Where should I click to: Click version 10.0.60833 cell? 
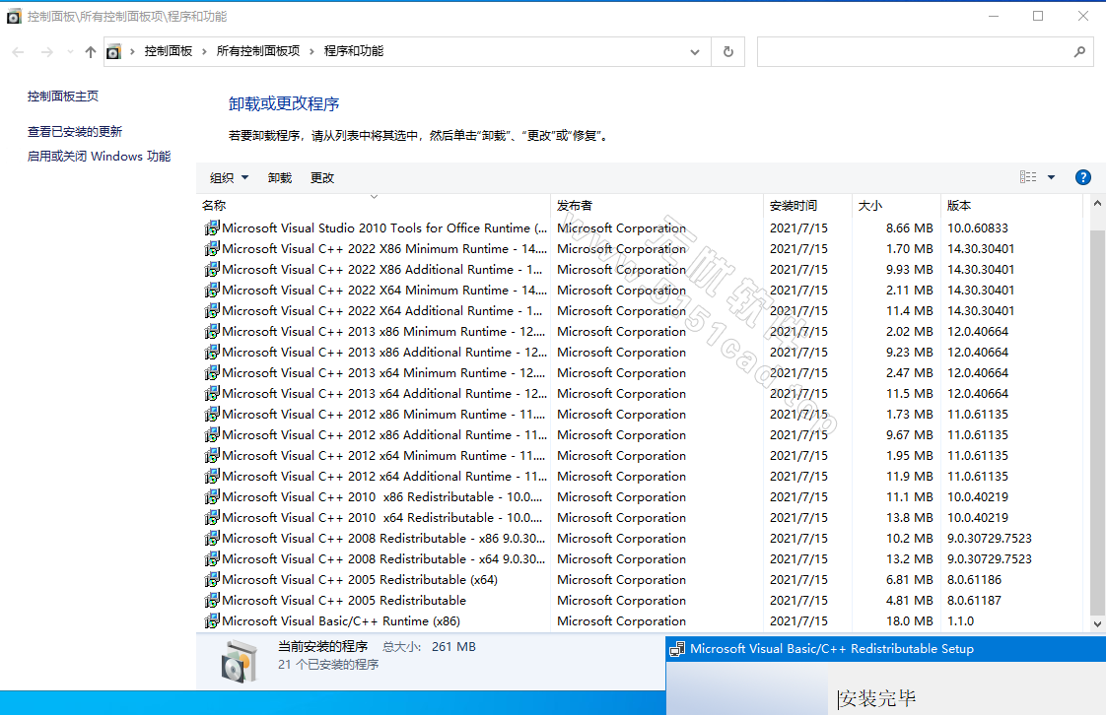coord(978,227)
